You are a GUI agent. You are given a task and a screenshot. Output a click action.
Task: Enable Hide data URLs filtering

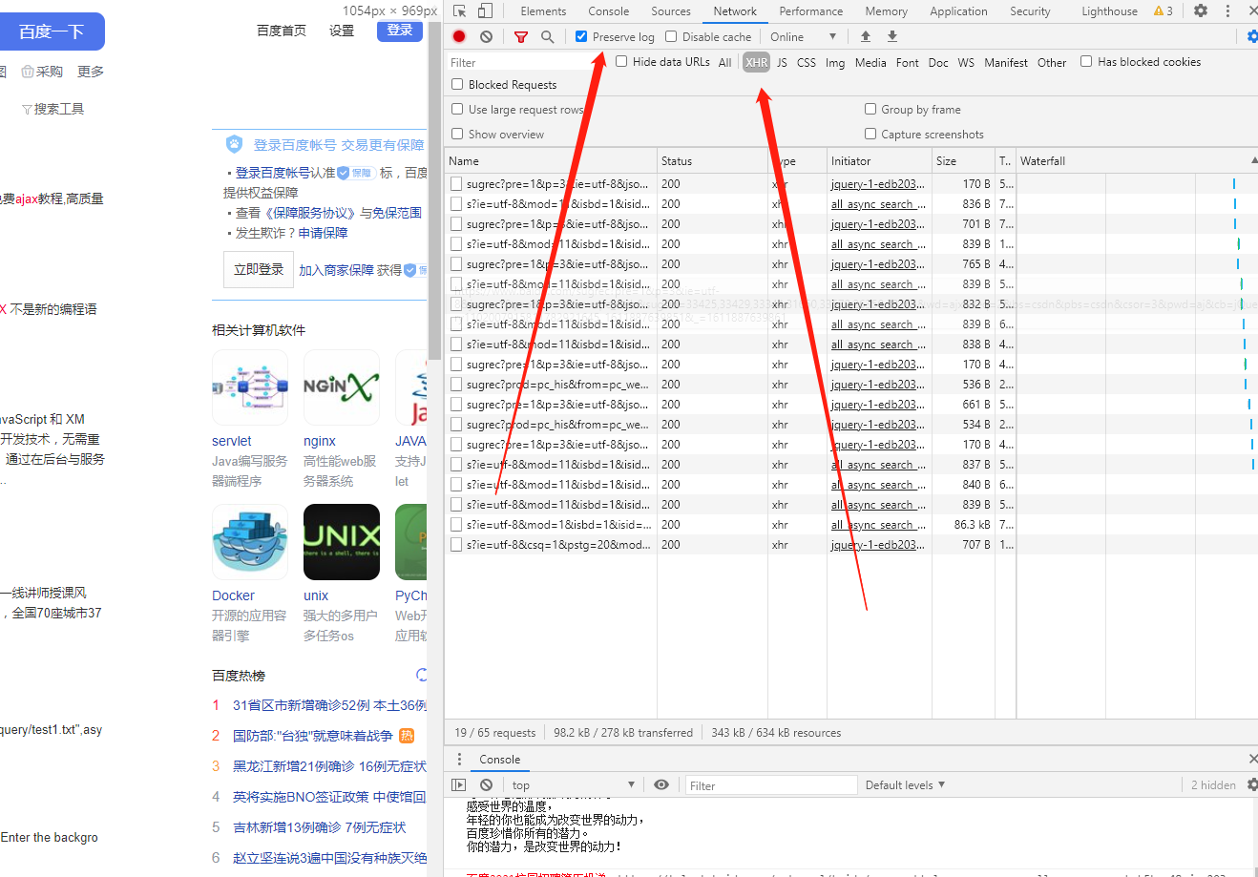pyautogui.click(x=621, y=61)
